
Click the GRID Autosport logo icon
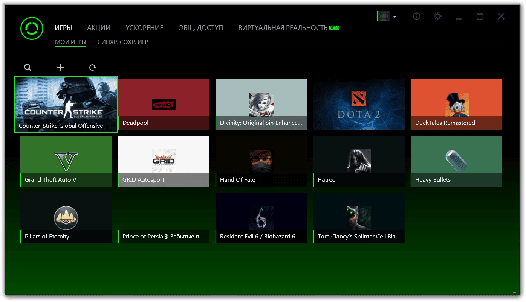[164, 161]
